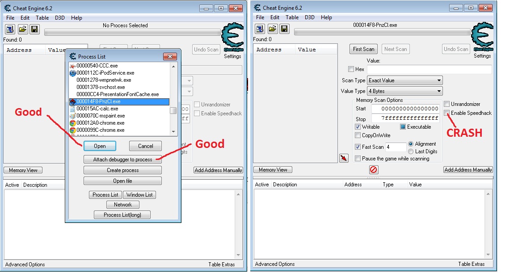
Task: Click the red circle clear-list icon
Action: pyautogui.click(x=374, y=170)
